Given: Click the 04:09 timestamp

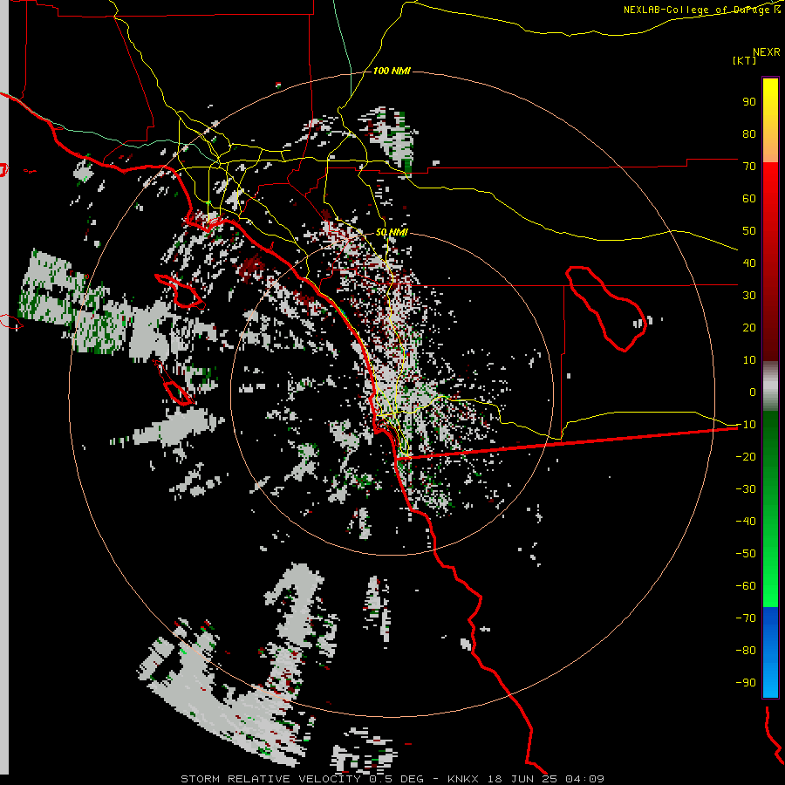Looking at the screenshot, I should pyautogui.click(x=584, y=779).
